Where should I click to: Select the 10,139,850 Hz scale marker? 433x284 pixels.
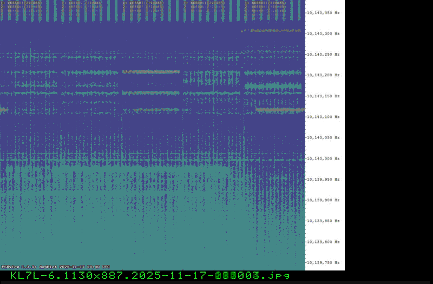pyautogui.click(x=324, y=221)
